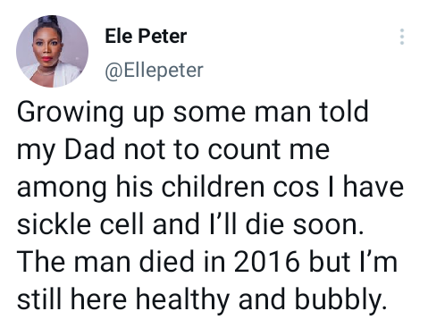
Task: Click the display name Ele Peter
Action: pyautogui.click(x=146, y=36)
